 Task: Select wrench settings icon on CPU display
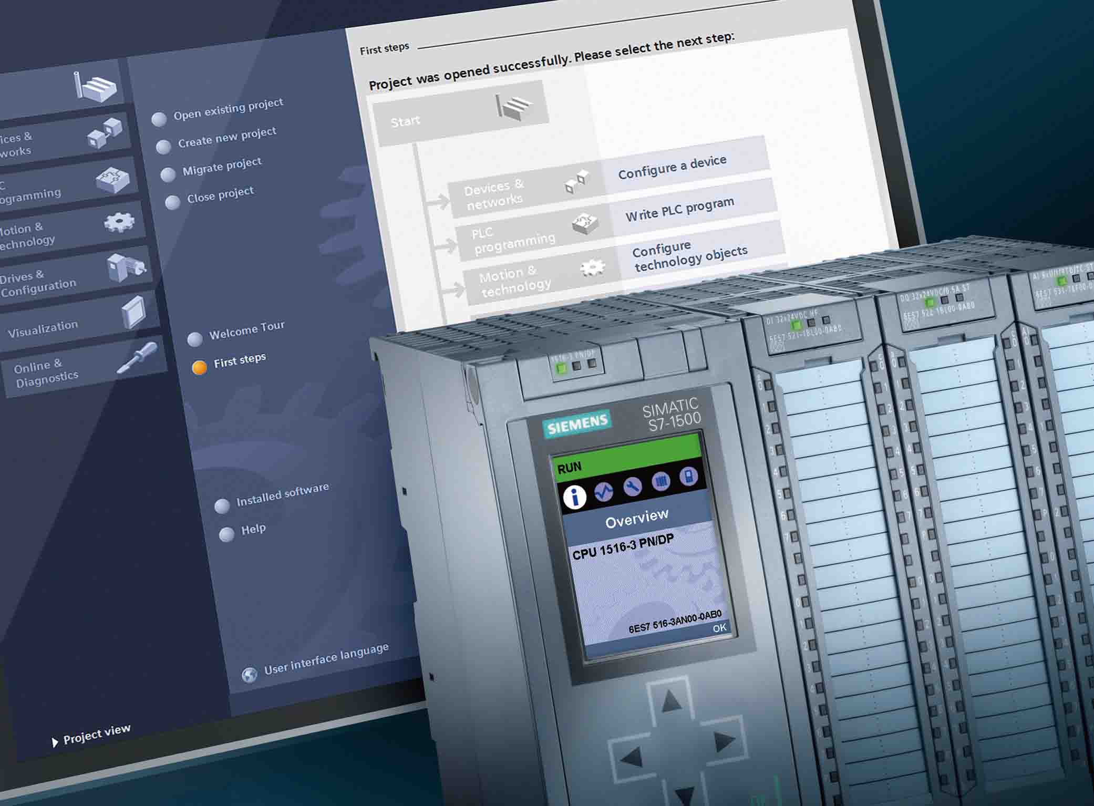pos(633,487)
